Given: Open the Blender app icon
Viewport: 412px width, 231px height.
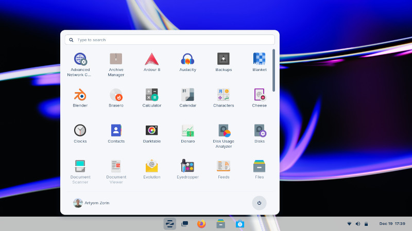Looking at the screenshot, I should [80, 95].
